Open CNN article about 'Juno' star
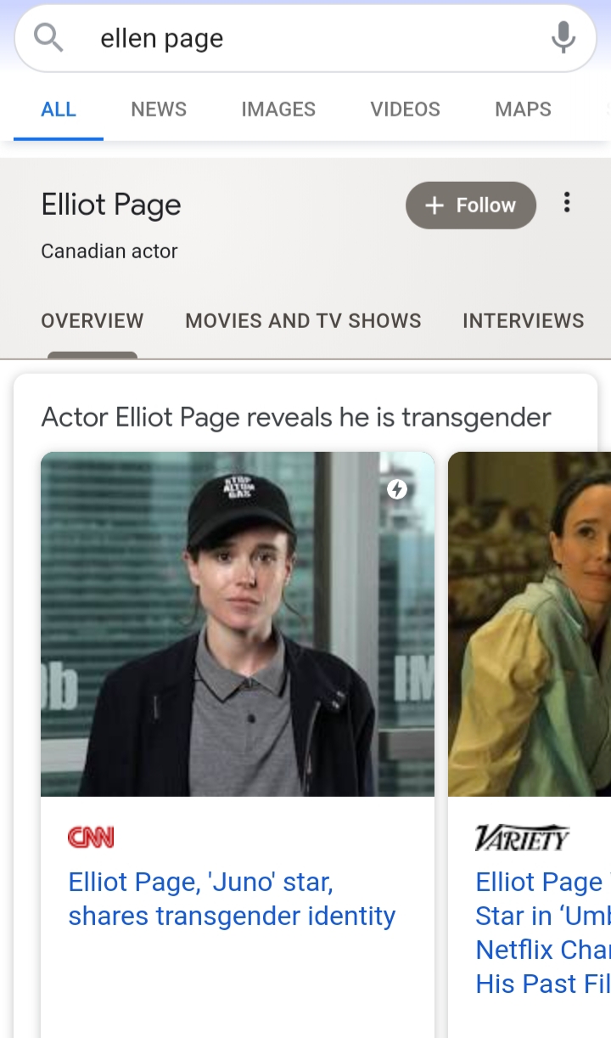This screenshot has width=611, height=1038. tap(232, 899)
